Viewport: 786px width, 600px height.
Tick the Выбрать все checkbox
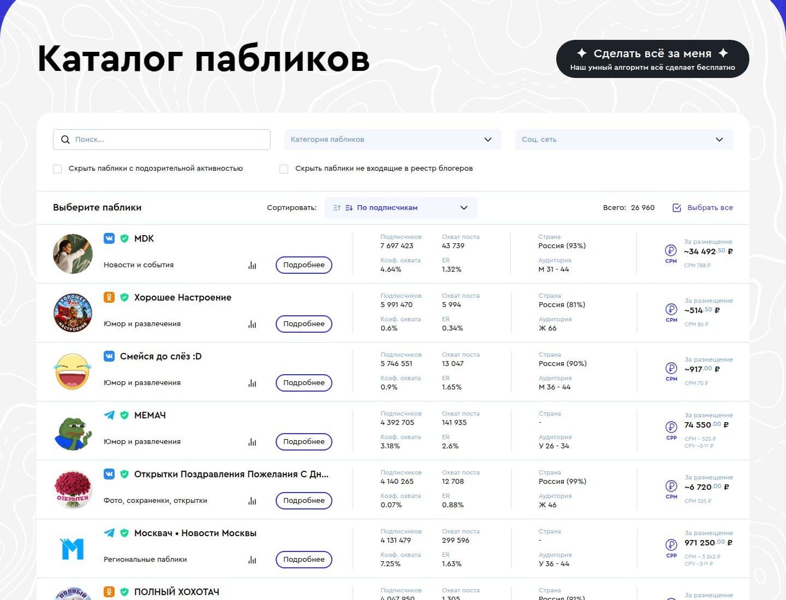point(677,208)
